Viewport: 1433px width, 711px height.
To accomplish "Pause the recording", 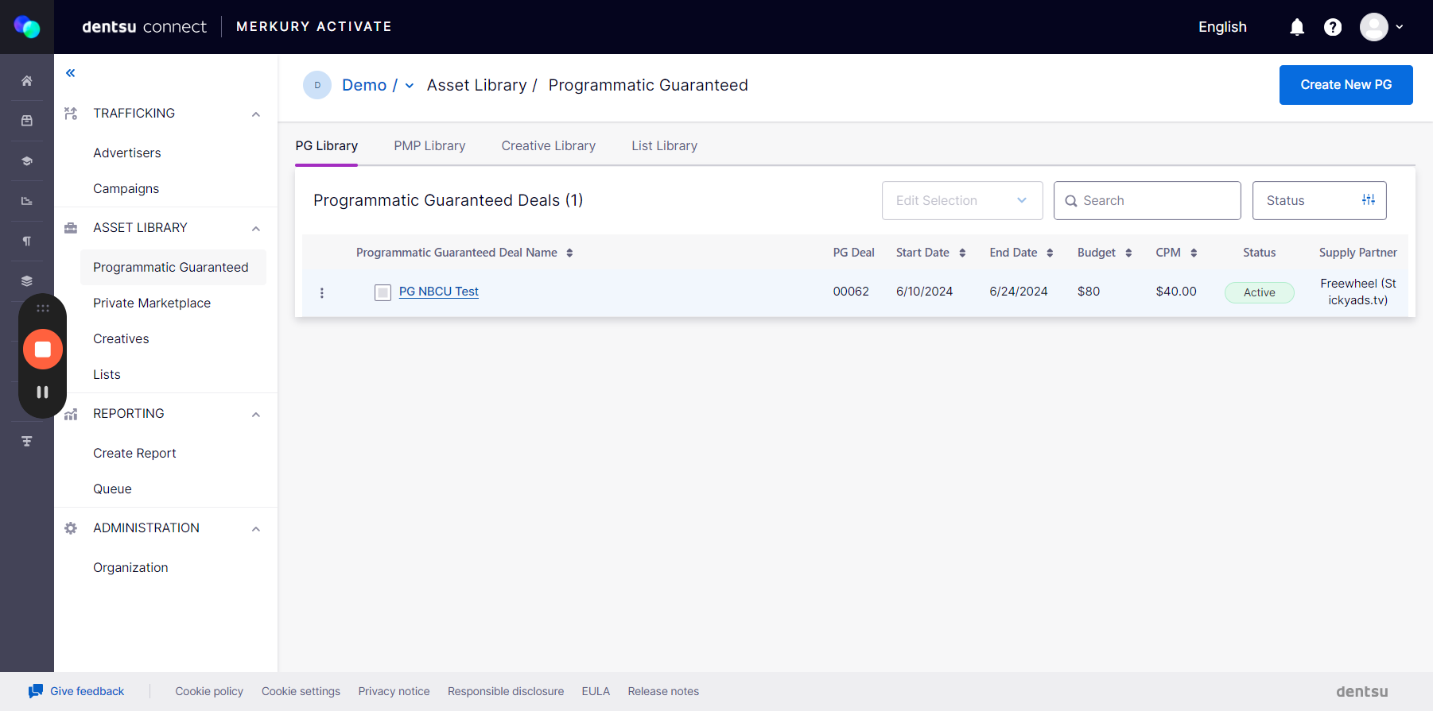I will coord(43,392).
